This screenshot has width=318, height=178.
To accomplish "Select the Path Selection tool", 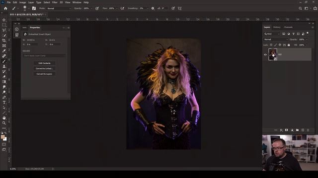I will click(x=4, y=108).
